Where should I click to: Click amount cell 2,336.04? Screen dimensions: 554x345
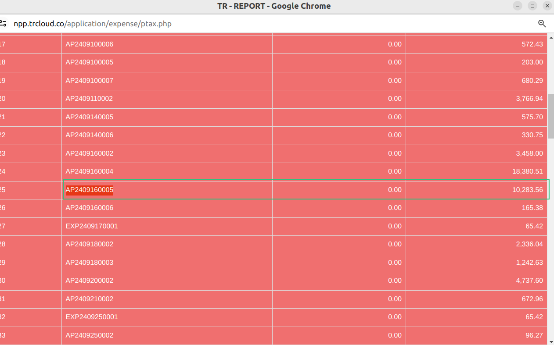pyautogui.click(x=529, y=244)
